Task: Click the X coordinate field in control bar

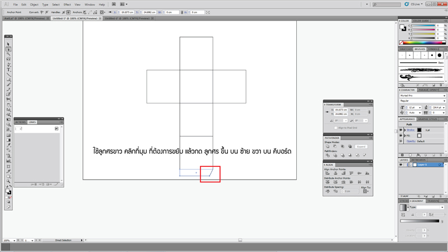Action: pos(127,12)
